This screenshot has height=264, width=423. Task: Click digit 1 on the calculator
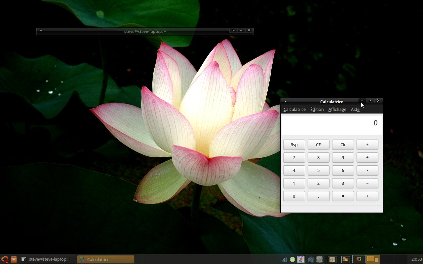click(294, 183)
